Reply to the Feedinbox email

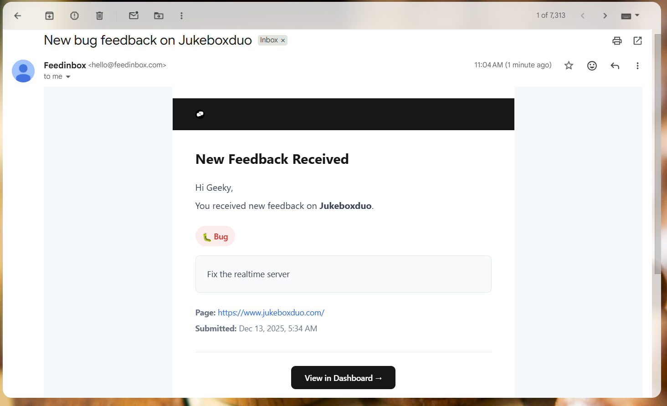pyautogui.click(x=615, y=66)
